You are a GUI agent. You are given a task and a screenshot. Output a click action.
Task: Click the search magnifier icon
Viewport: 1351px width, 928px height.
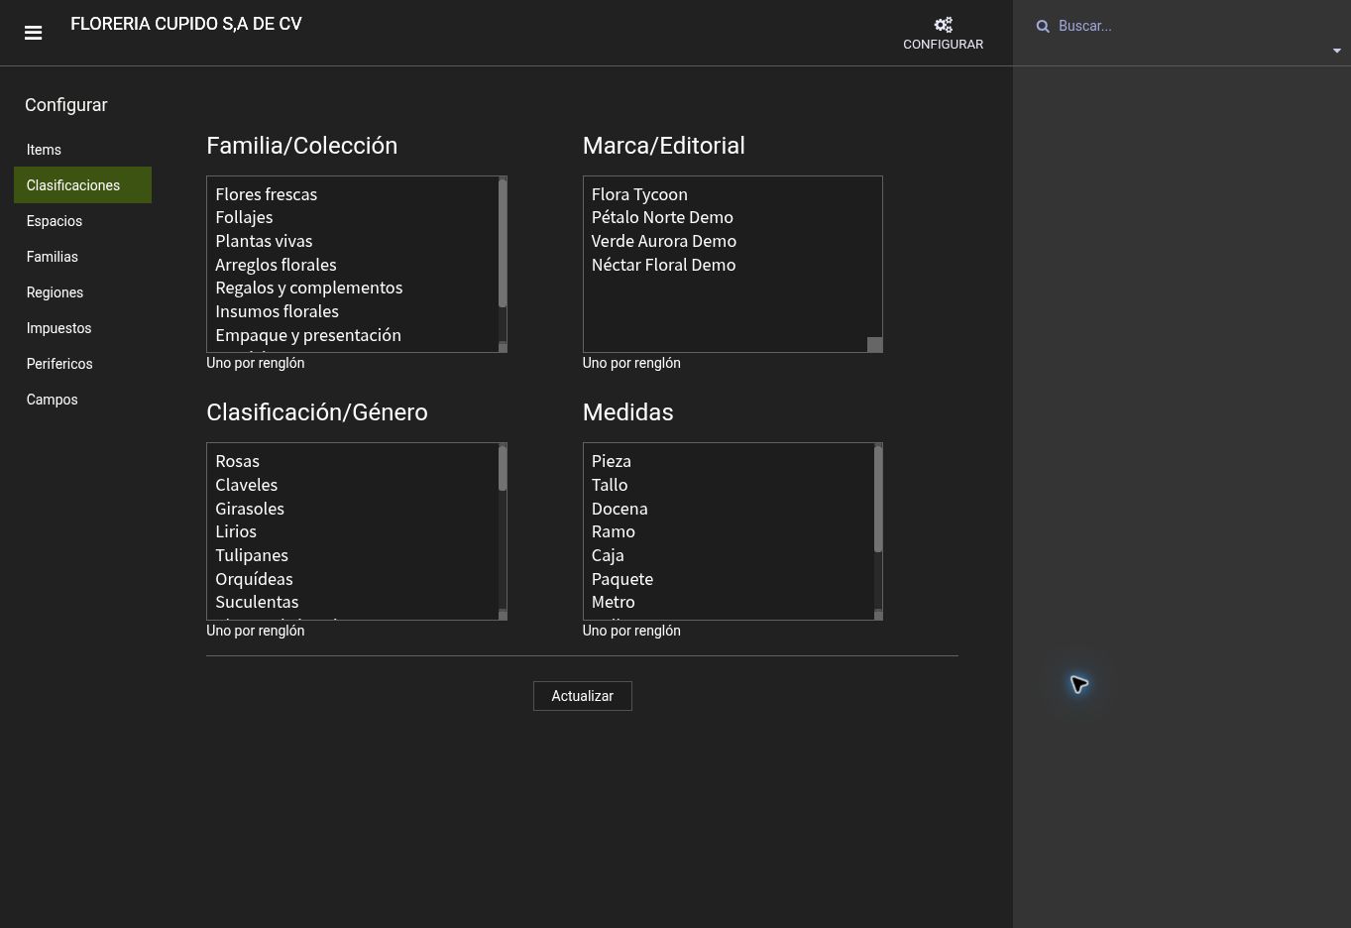[x=1043, y=27]
